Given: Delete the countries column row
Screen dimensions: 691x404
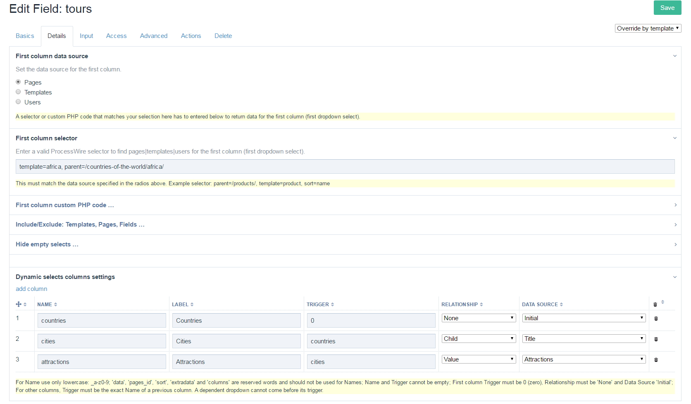Looking at the screenshot, I should (656, 319).
